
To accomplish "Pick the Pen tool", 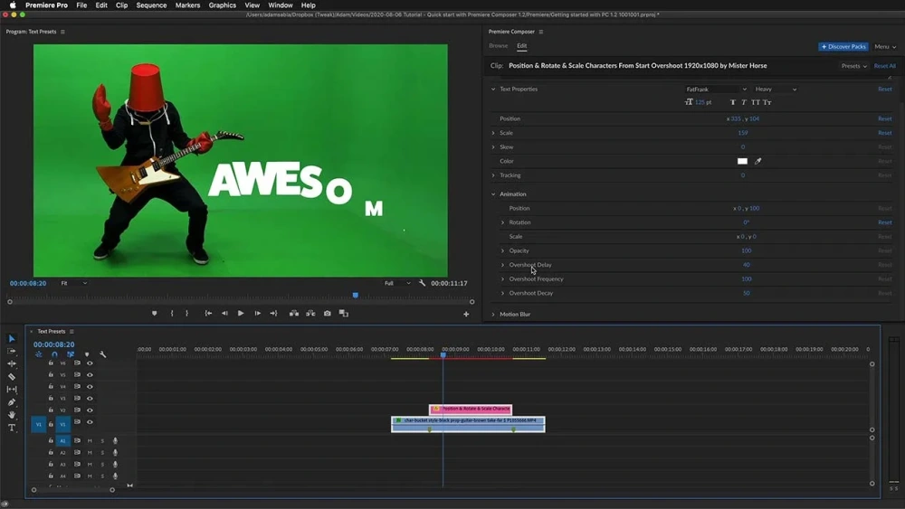I will (12, 402).
